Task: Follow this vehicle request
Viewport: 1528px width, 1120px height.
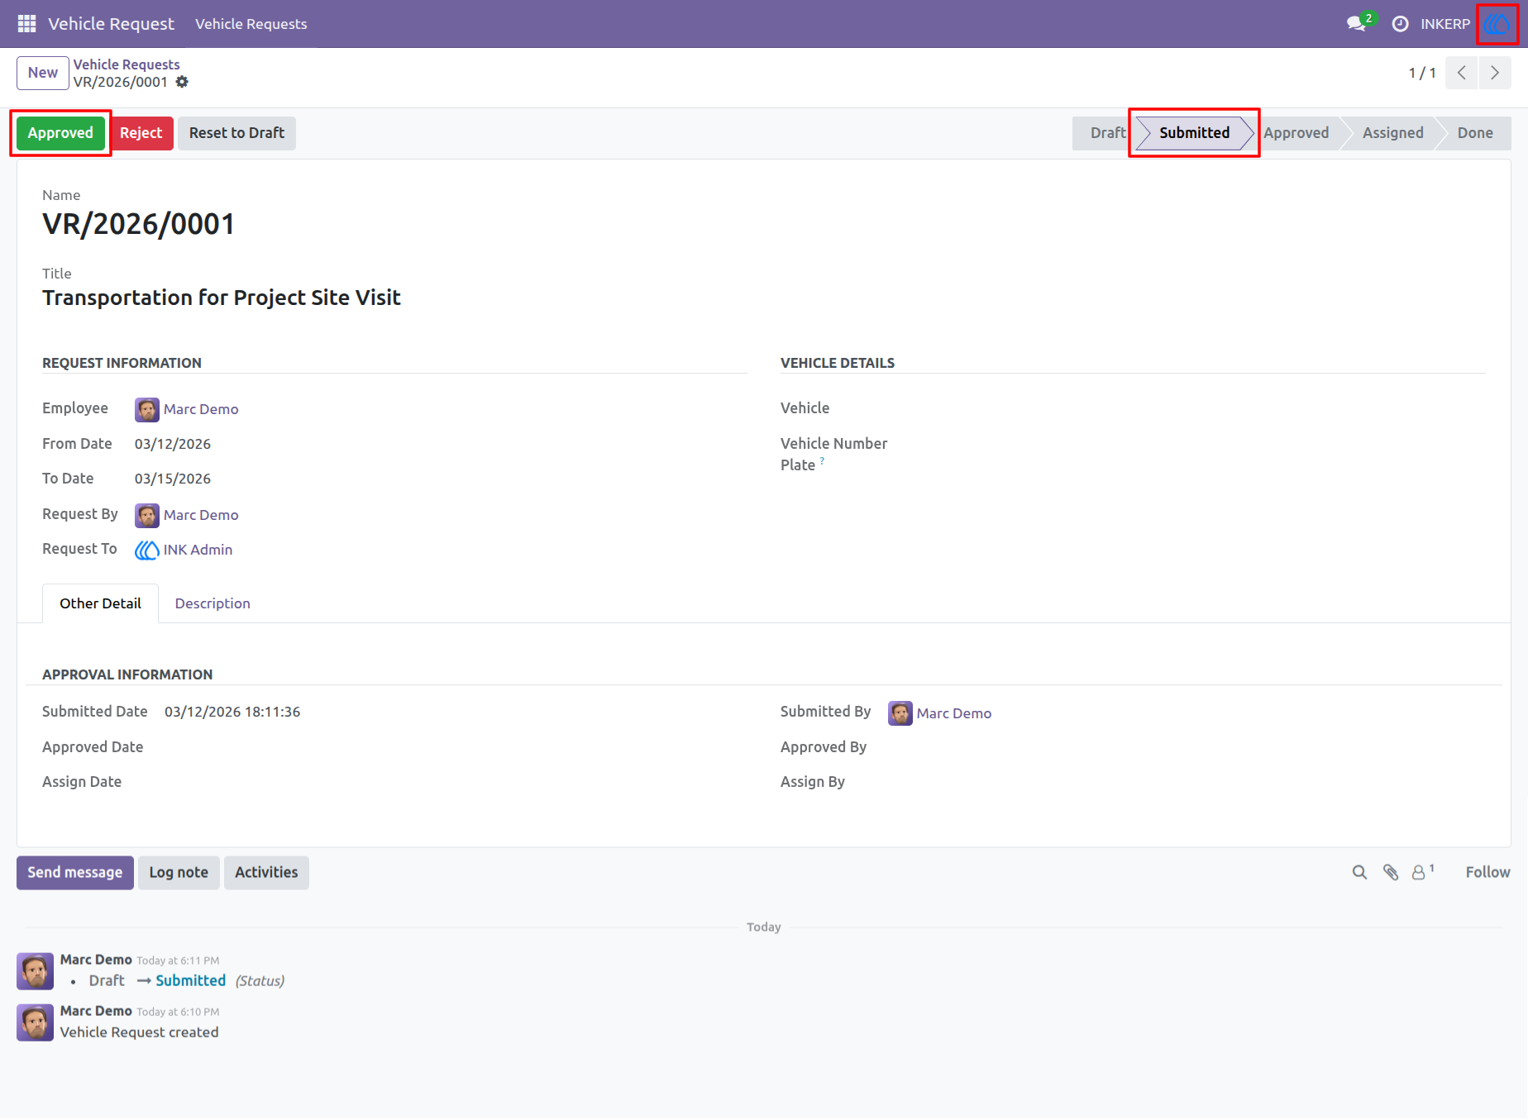Action: [1487, 872]
